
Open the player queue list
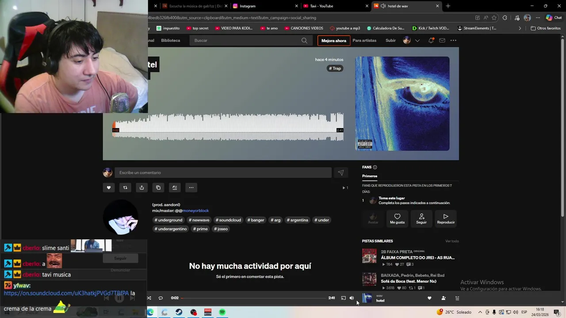tap(457, 298)
